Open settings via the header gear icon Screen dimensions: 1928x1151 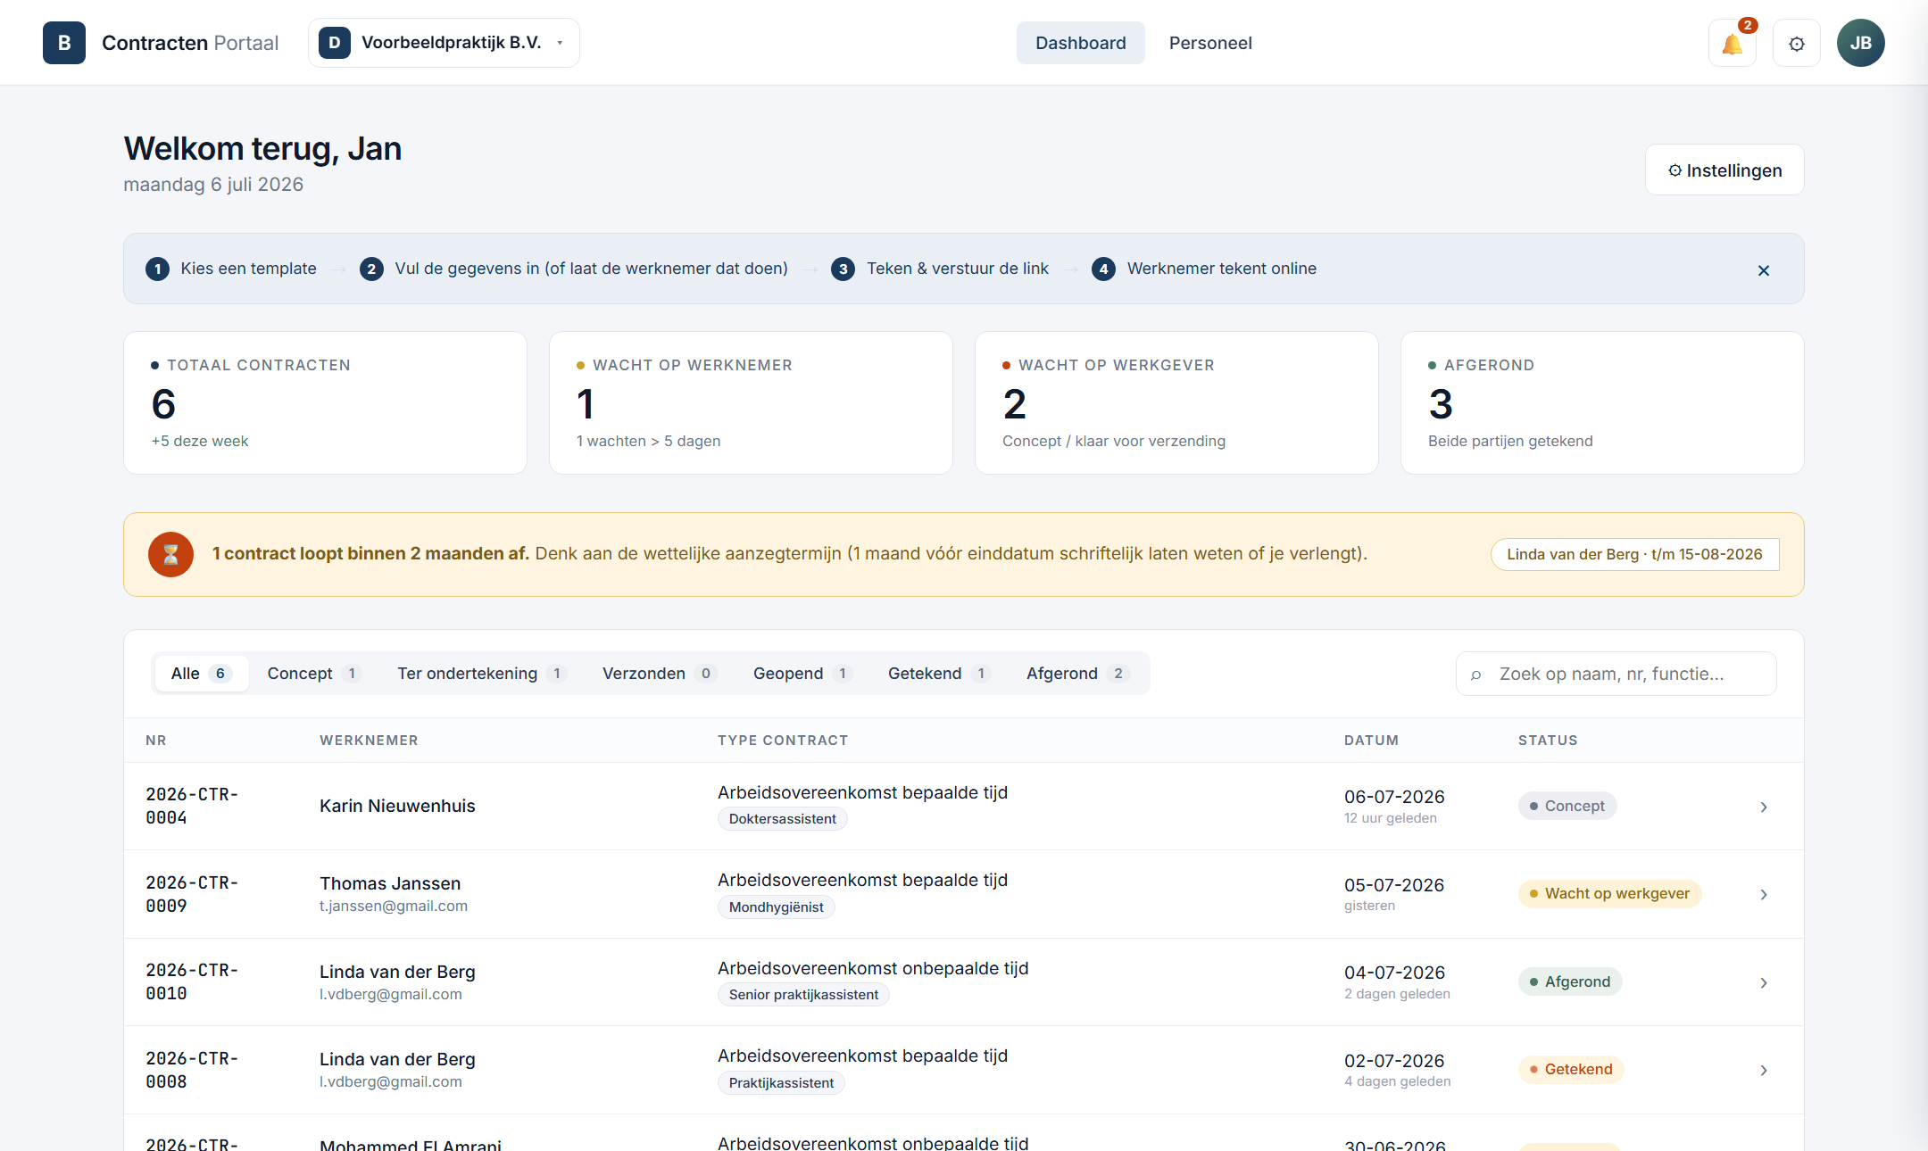click(x=1797, y=43)
